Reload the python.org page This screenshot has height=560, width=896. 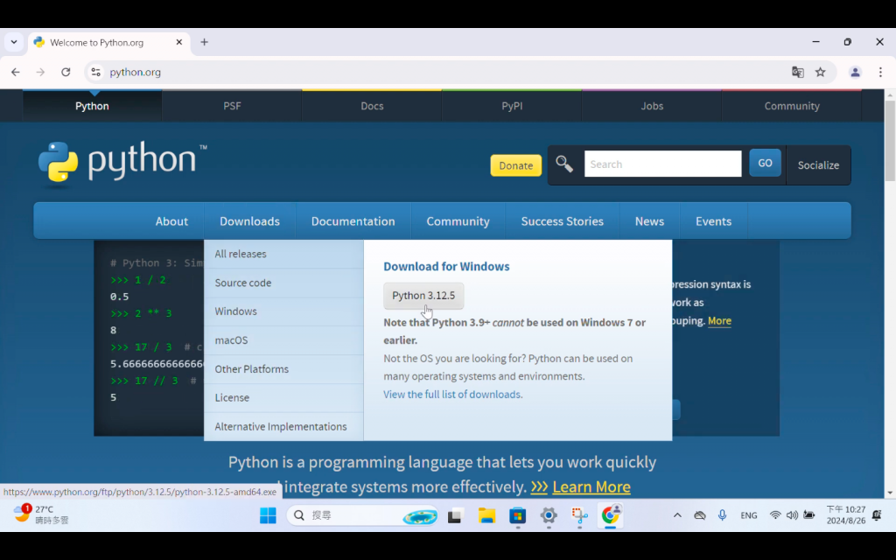[x=66, y=72]
